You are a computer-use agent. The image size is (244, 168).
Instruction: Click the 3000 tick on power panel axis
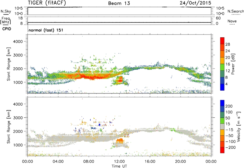coord(18,55)
